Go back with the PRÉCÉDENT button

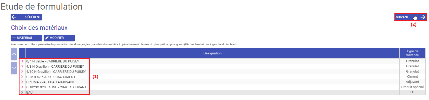[26, 17]
